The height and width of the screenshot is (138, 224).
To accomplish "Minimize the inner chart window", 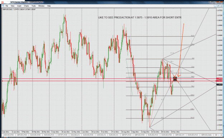I will pos(215,6).
